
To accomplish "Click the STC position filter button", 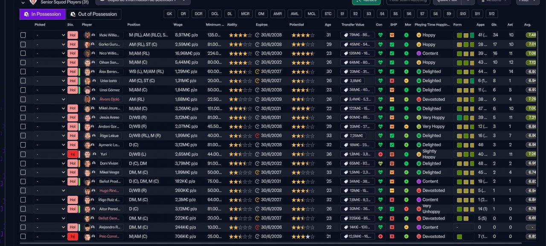I will [x=328, y=14].
